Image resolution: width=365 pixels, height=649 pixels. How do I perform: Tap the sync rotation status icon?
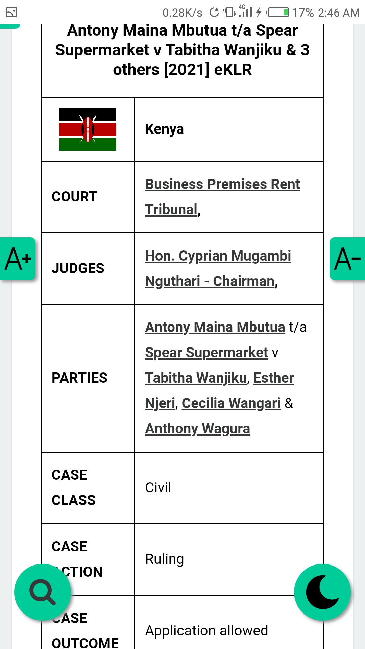(x=214, y=13)
